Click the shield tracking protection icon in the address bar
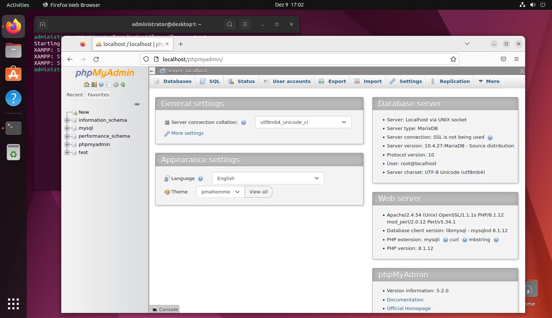Screen dimensions: 552x318 click(146, 59)
